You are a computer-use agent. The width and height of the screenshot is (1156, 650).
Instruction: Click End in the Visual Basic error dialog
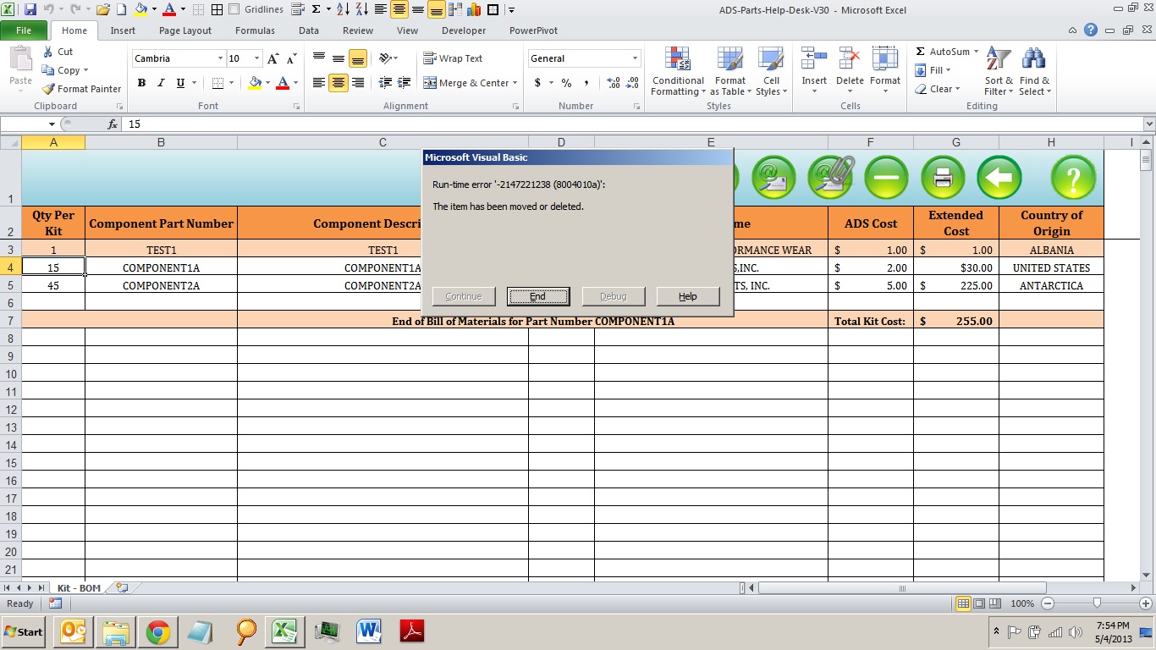(538, 296)
